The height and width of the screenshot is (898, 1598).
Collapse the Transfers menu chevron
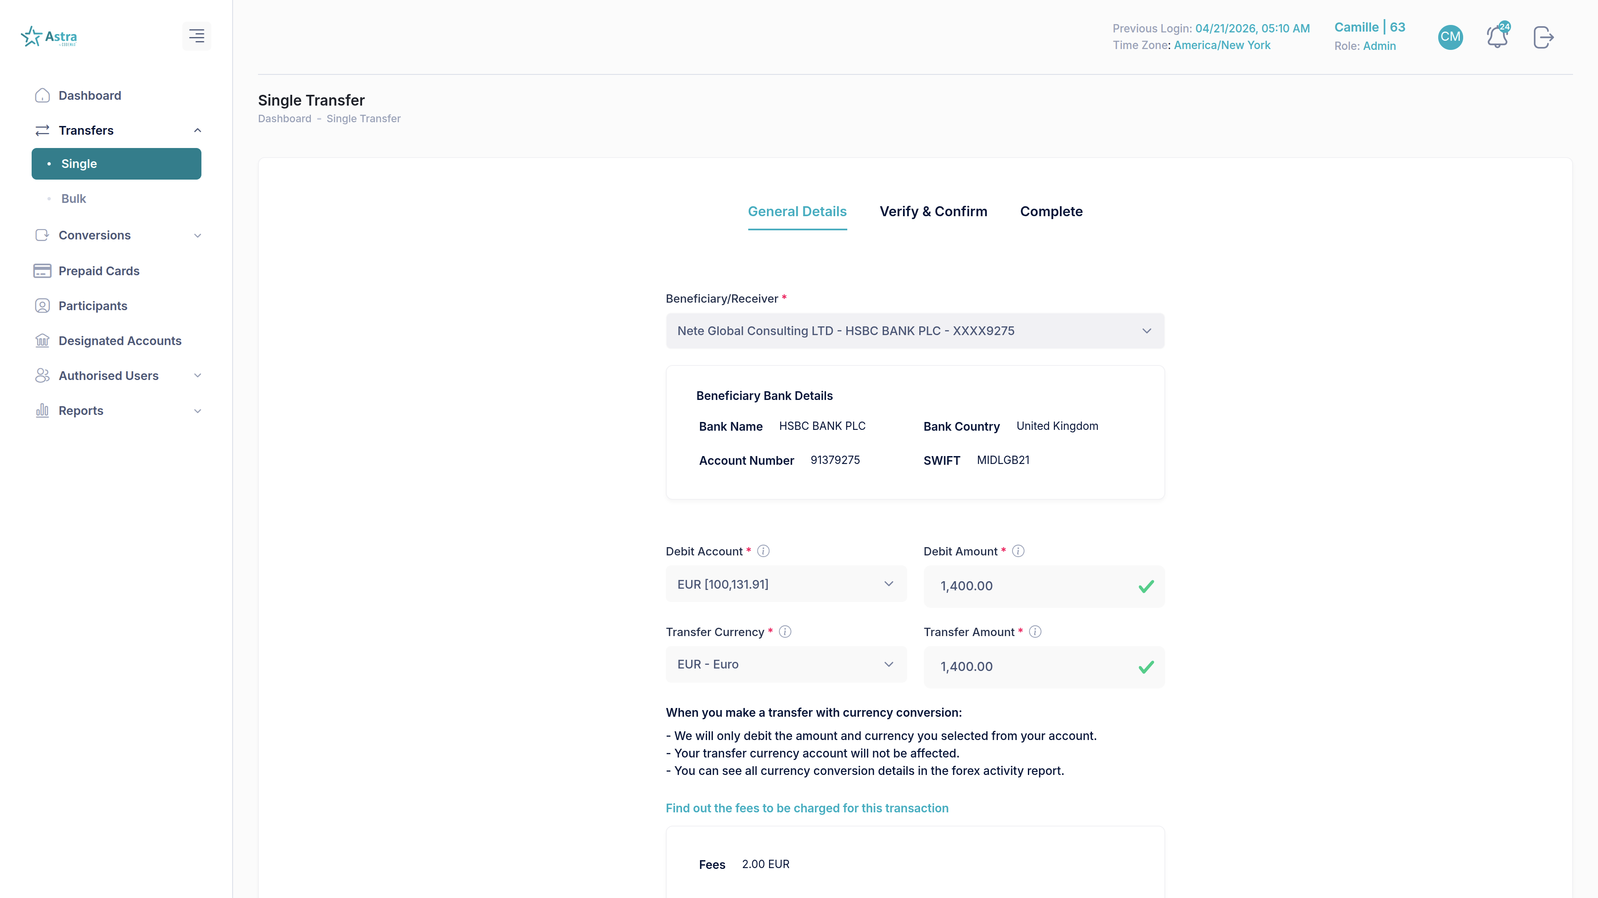tap(198, 130)
